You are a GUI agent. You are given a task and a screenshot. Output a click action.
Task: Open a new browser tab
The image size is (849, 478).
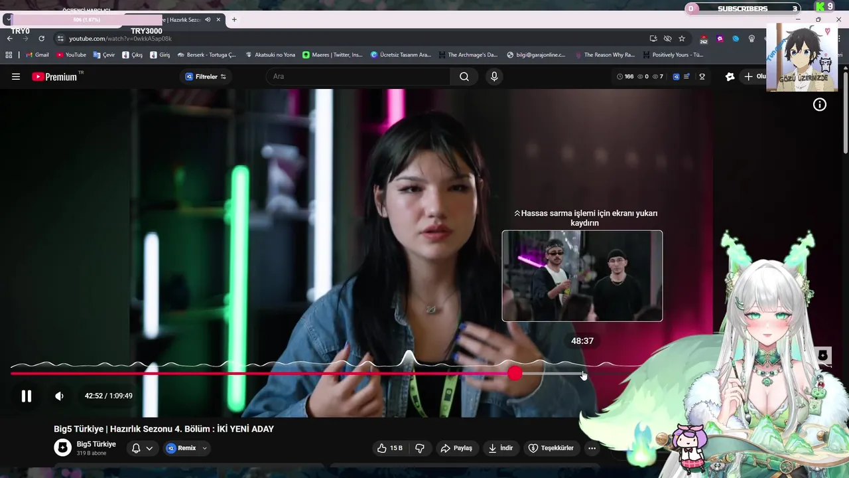(233, 20)
